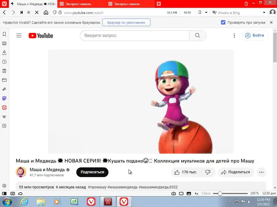Open the closed tabs trash can

point(246,4)
